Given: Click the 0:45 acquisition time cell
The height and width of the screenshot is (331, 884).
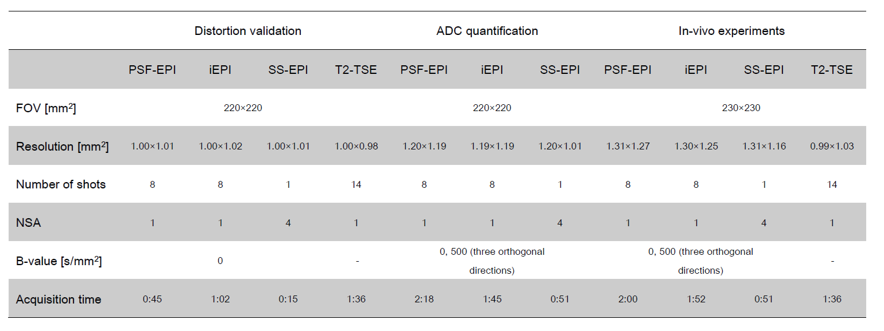Looking at the screenshot, I should tap(153, 299).
